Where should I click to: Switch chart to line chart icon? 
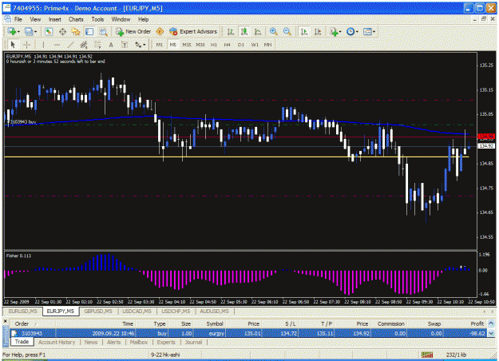click(x=258, y=31)
